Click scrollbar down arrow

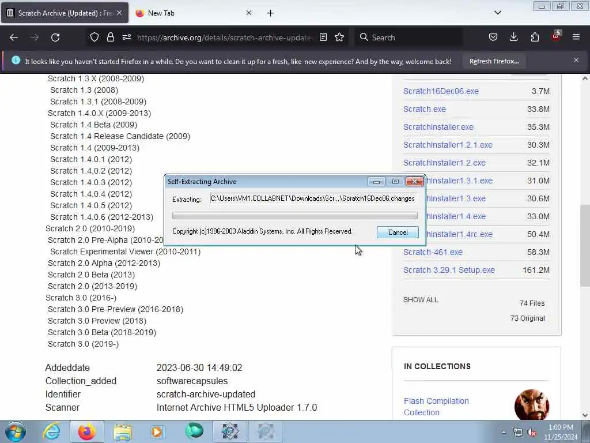[585, 415]
